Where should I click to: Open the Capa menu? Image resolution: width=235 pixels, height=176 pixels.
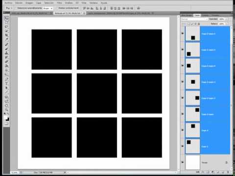[39, 3]
